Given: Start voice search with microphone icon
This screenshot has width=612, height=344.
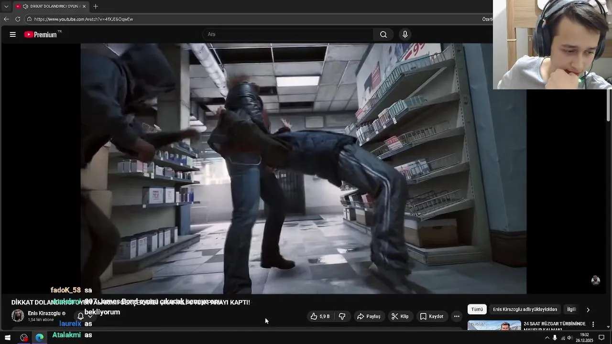Looking at the screenshot, I should coord(405,34).
